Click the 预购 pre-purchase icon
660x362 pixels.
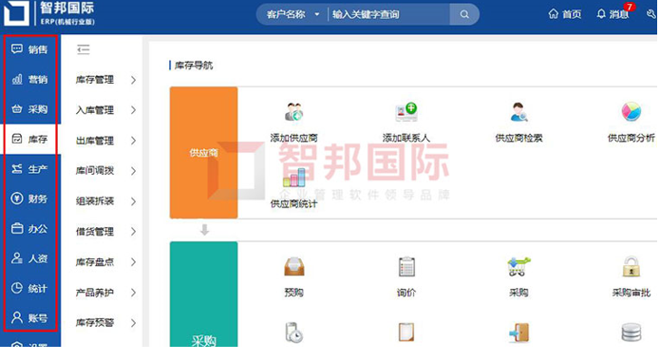293,266
